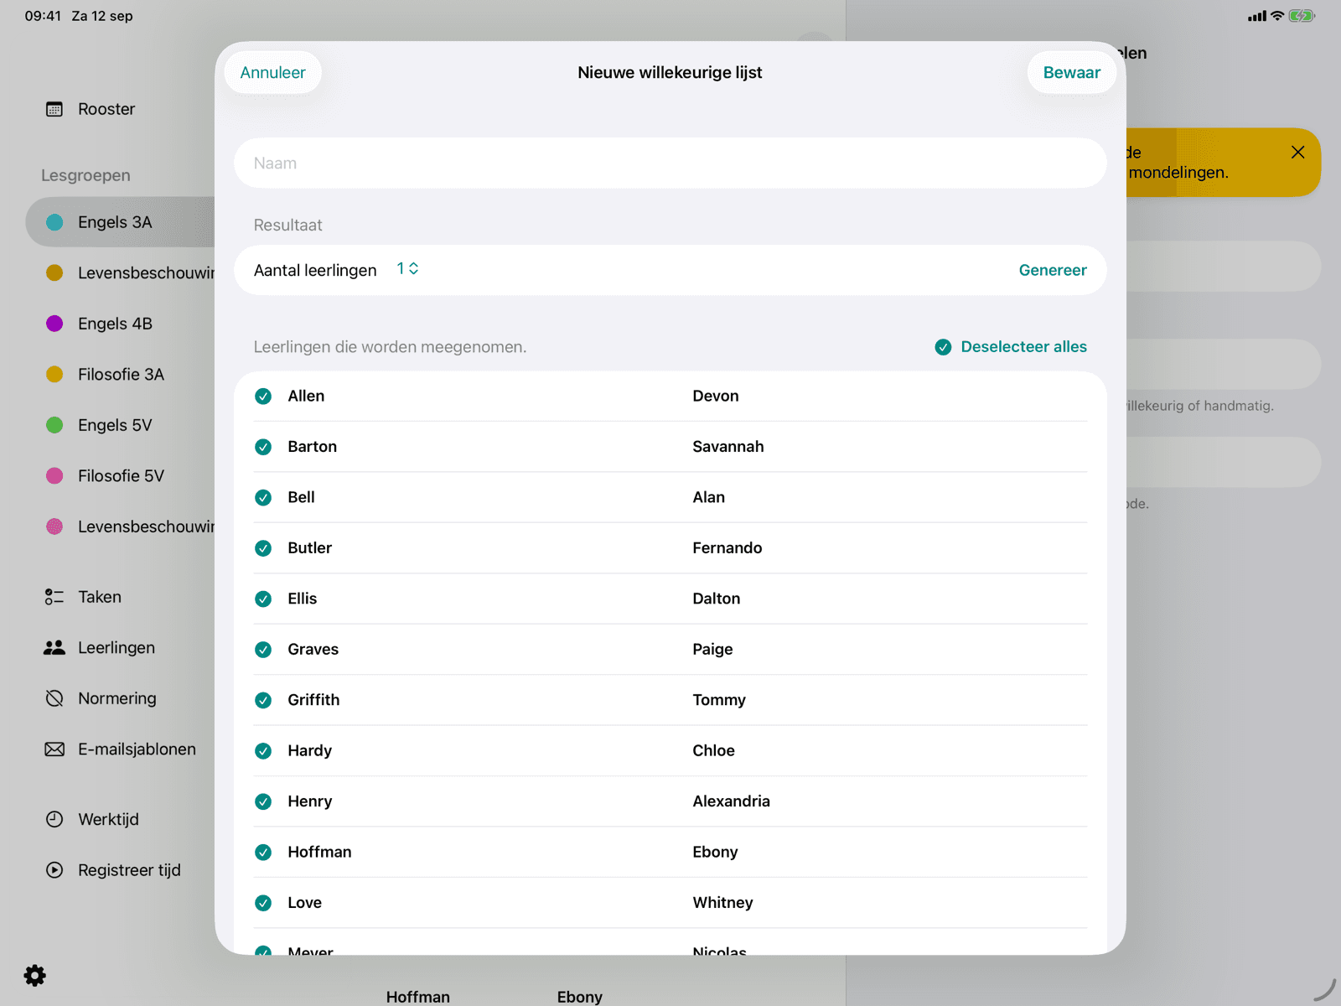Uncheck student Butler Fernando
The image size is (1341, 1006).
point(263,548)
